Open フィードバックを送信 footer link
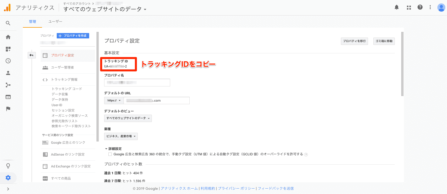This screenshot has height=194, width=447. tap(276, 189)
